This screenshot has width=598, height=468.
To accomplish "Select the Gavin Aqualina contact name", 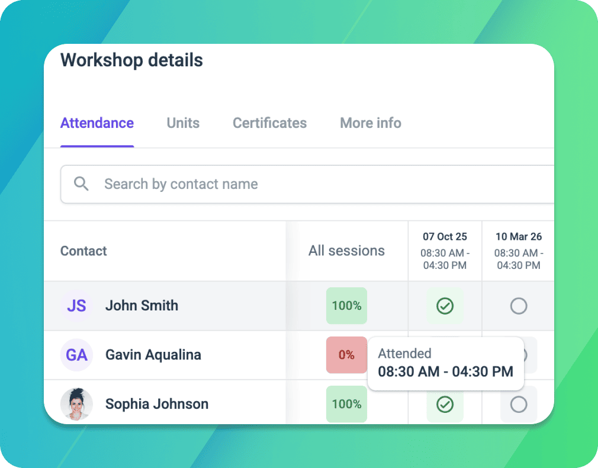I will pos(153,355).
